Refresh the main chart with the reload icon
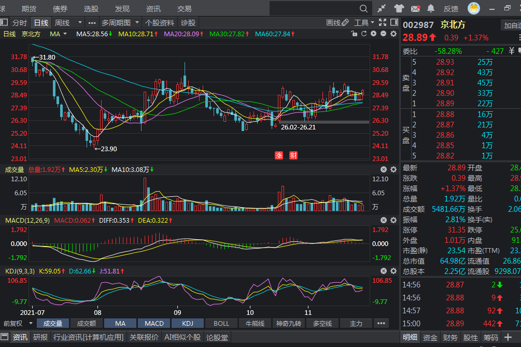Image resolution: width=521 pixels, height=347 pixels. click(x=364, y=34)
